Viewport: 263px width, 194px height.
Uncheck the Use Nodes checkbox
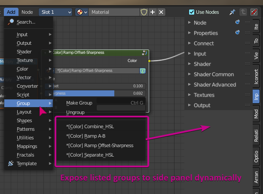[192, 12]
